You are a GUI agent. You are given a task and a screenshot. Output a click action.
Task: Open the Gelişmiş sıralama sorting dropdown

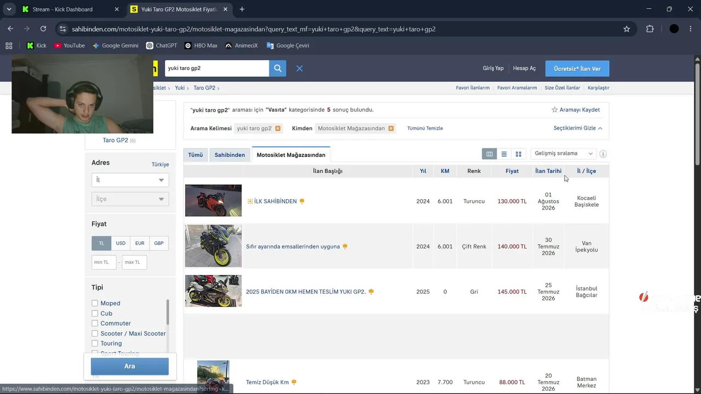(564, 154)
